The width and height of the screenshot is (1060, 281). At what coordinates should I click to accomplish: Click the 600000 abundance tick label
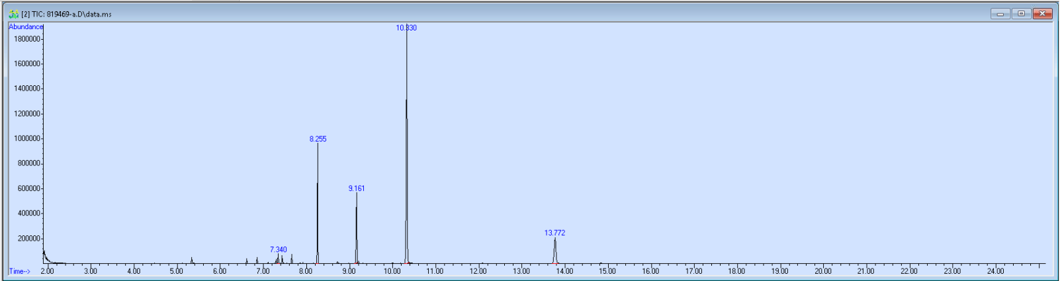pos(29,188)
